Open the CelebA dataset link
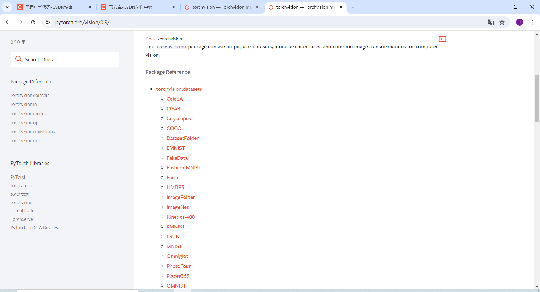Image resolution: width=540 pixels, height=292 pixels. tap(175, 99)
